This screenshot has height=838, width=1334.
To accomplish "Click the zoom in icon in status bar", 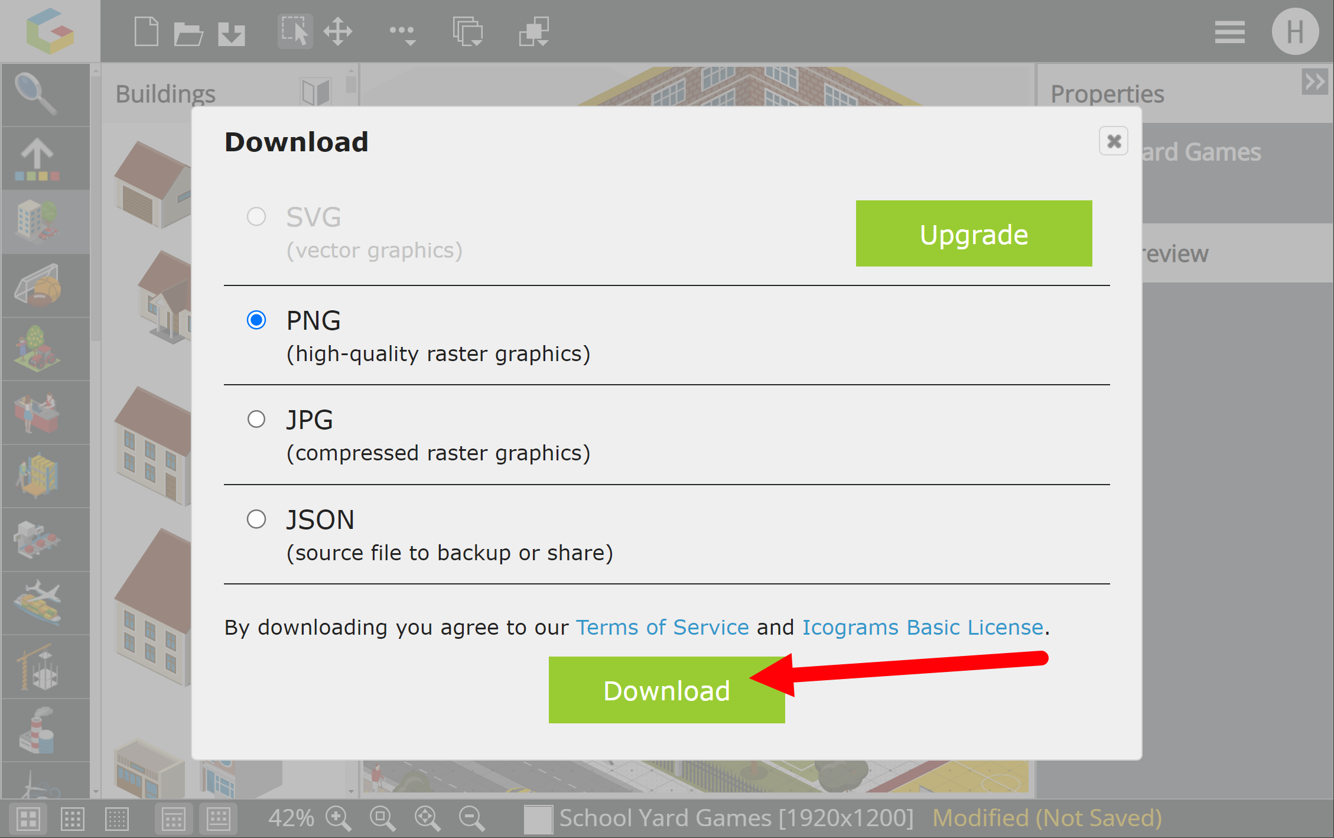I will click(x=338, y=818).
